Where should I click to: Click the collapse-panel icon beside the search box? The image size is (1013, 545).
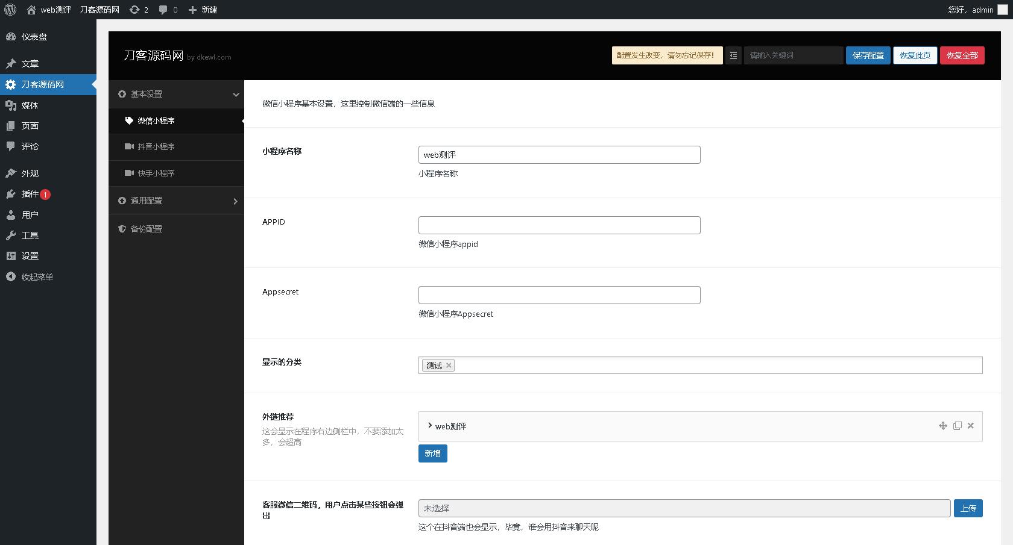733,55
